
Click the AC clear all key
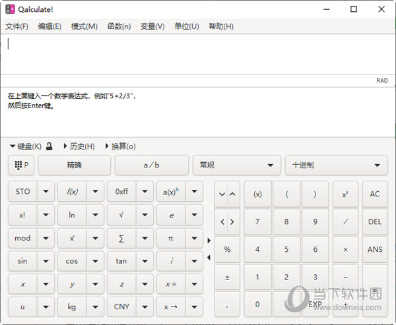375,194
